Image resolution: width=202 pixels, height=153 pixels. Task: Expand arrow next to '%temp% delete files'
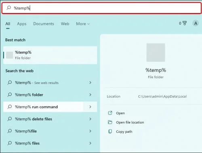(90, 119)
